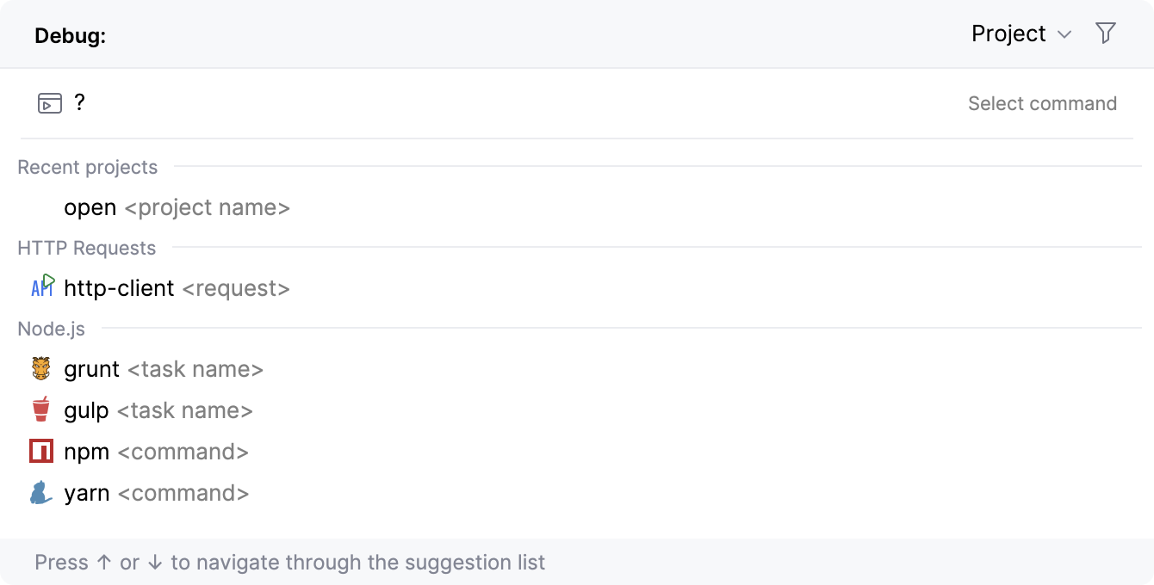Choose the http-client <request> command
This screenshot has height=585, width=1154.
pos(177,288)
